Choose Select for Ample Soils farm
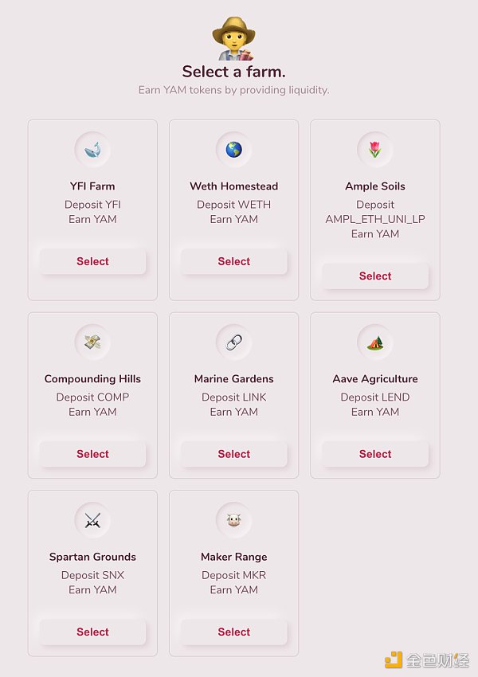The width and height of the screenshot is (478, 677). pyautogui.click(x=375, y=276)
